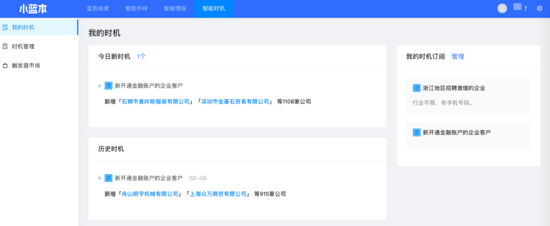The image size is (550, 226).
Task: Switch to the 蓝色线索 tab
Action: [97, 9]
